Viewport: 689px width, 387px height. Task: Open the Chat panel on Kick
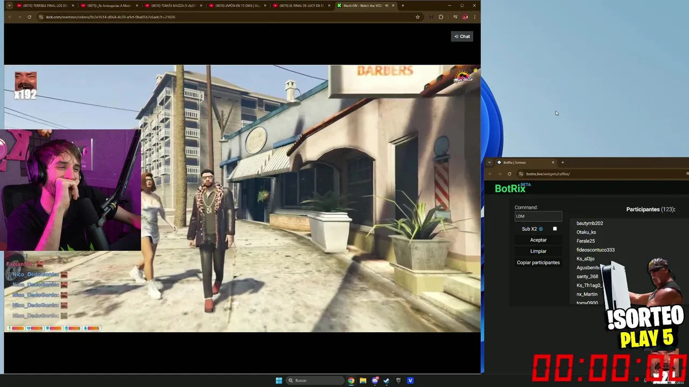pyautogui.click(x=462, y=37)
